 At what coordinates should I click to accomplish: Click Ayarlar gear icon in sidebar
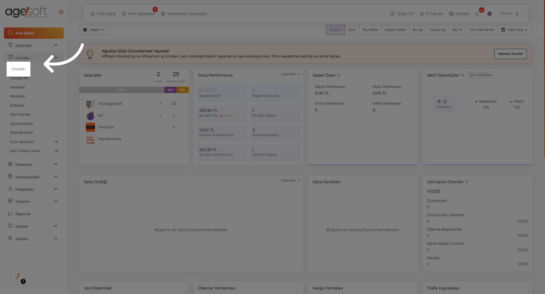pyautogui.click(x=10, y=238)
